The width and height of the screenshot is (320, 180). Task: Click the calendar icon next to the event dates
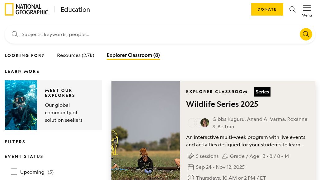(x=191, y=167)
